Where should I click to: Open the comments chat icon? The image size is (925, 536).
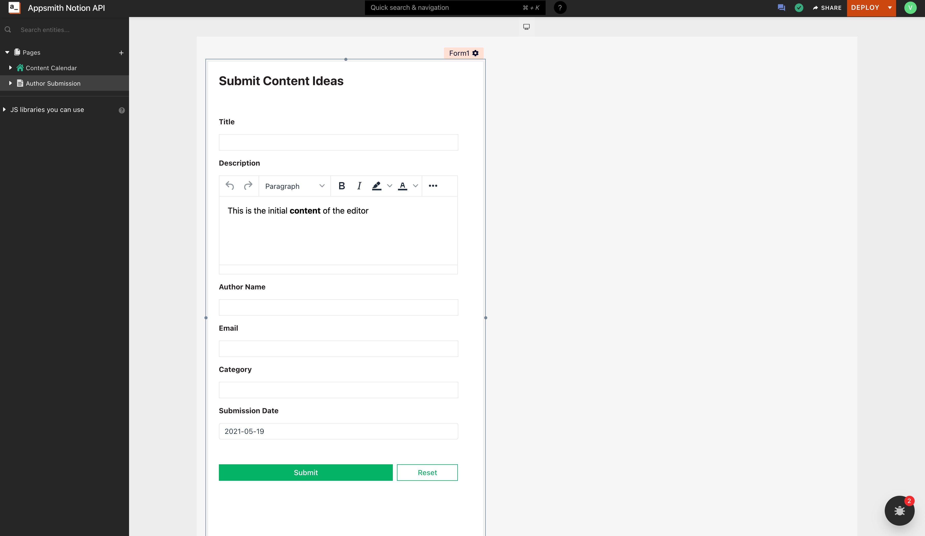click(x=782, y=8)
